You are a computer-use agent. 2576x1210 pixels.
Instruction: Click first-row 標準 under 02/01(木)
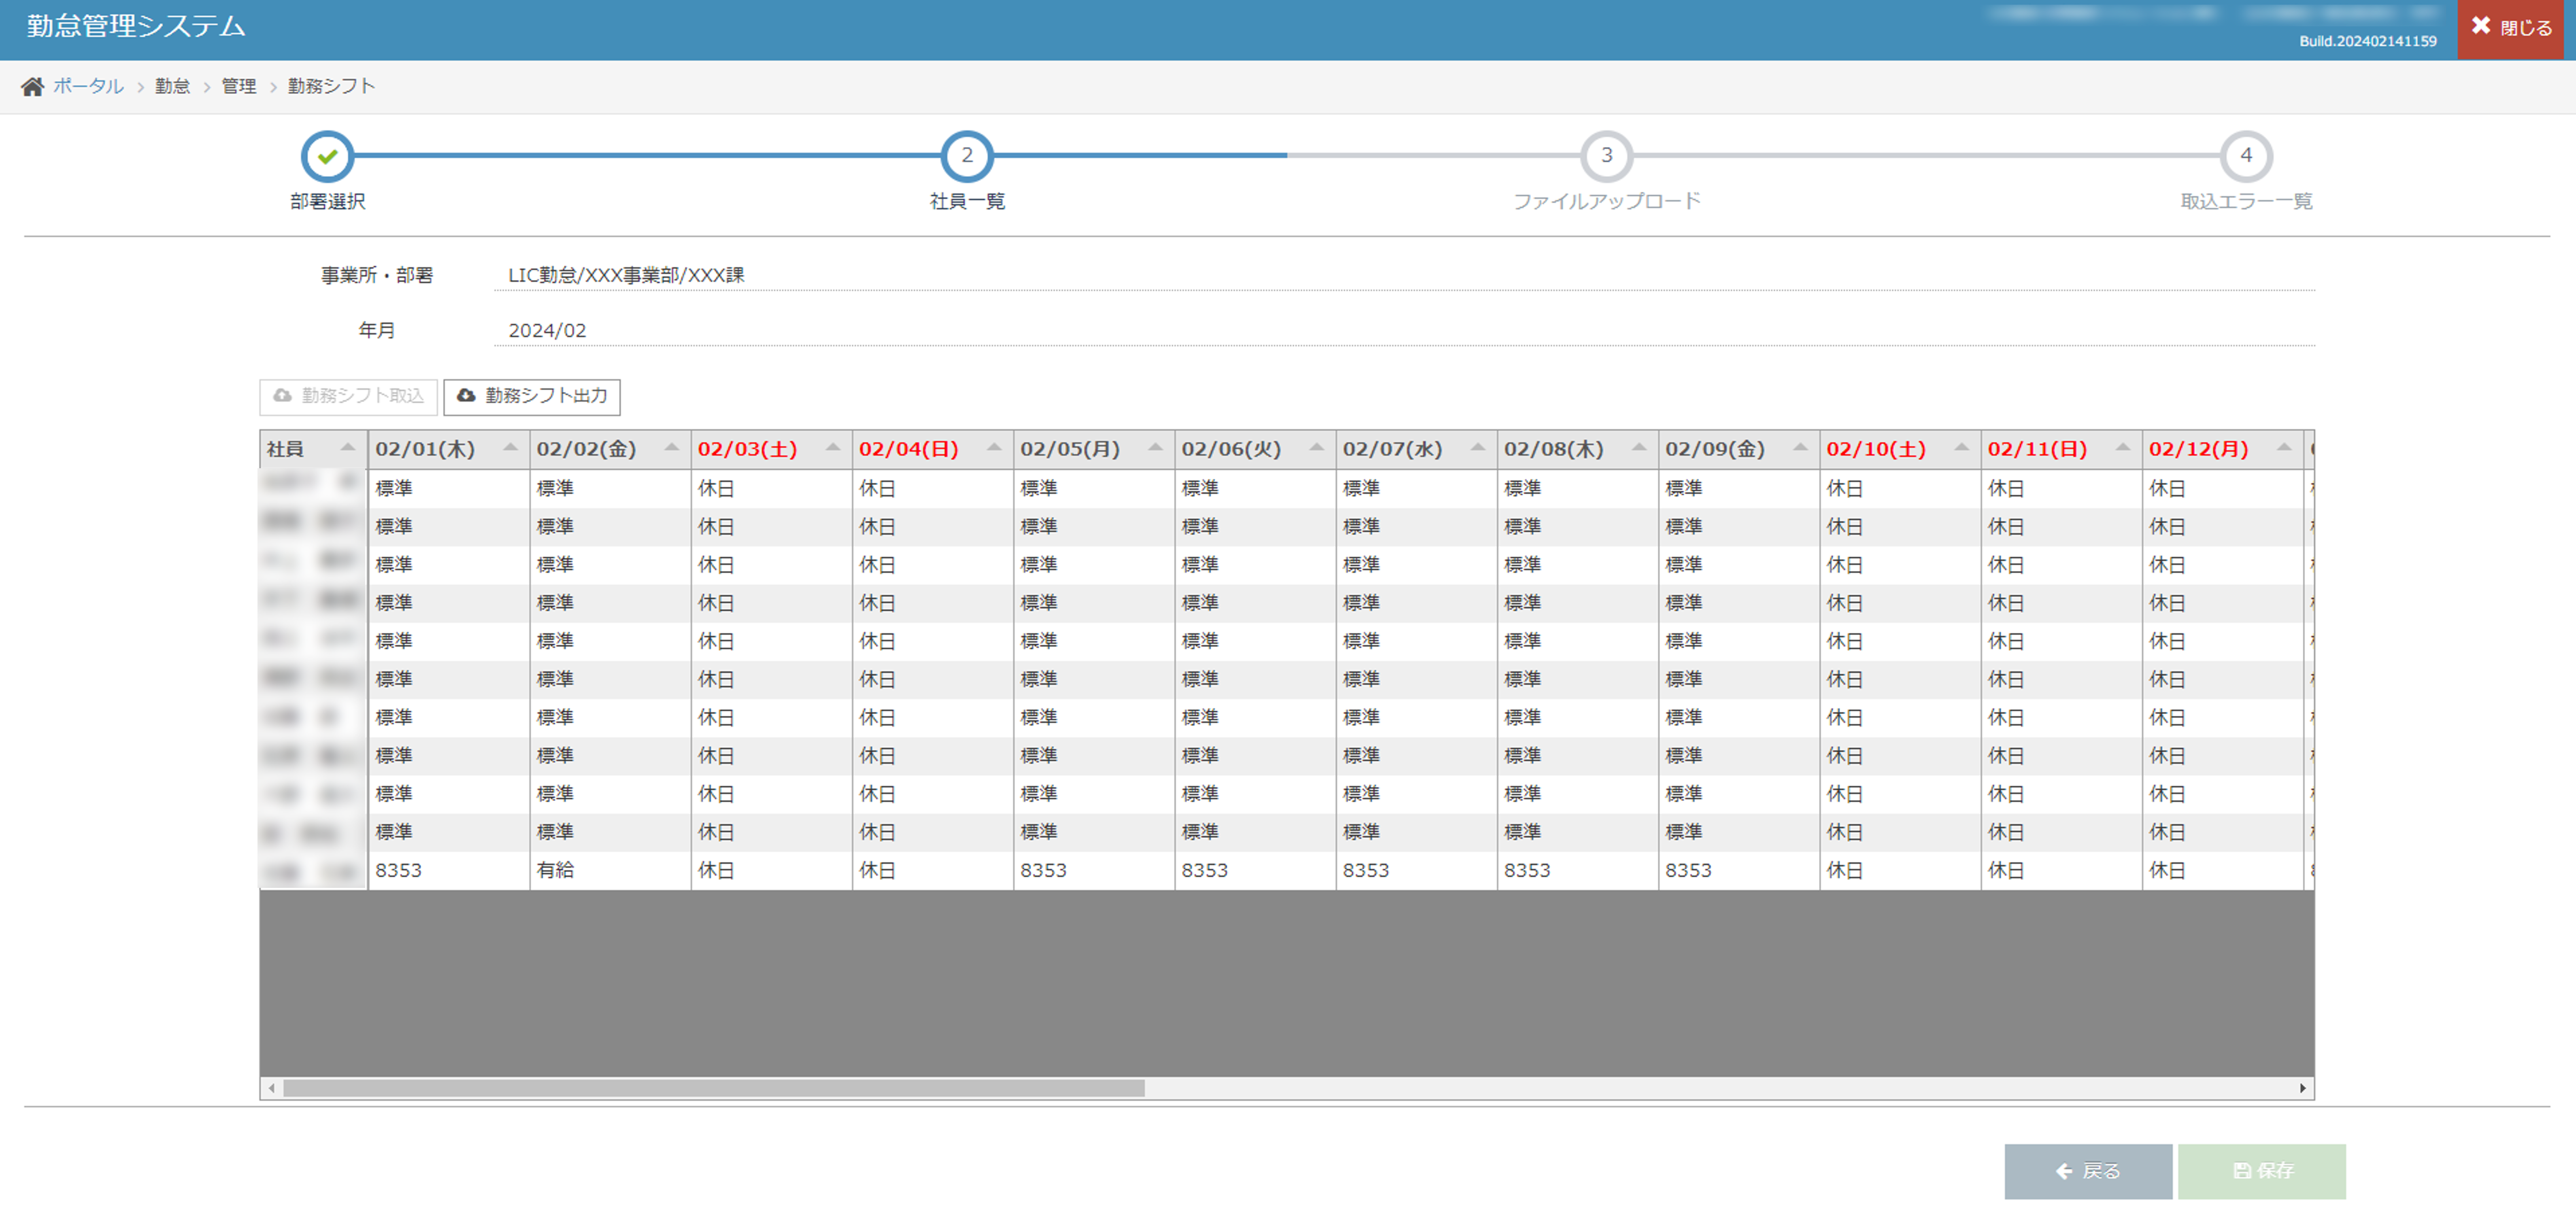449,489
